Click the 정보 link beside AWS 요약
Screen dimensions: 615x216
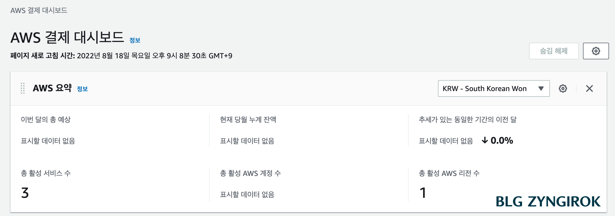[x=83, y=89]
